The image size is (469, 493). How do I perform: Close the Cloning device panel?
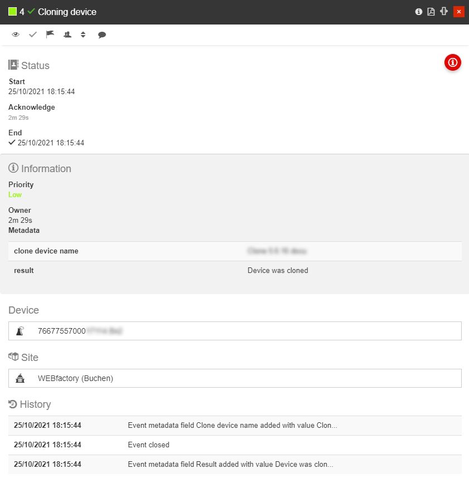click(x=459, y=12)
